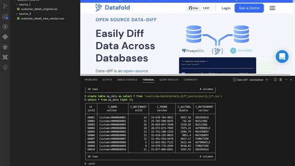Image resolution: width=295 pixels, height=166 pixels.
Task: Open customer_detail_new_version.csv file
Action: pyautogui.click(x=42, y=18)
